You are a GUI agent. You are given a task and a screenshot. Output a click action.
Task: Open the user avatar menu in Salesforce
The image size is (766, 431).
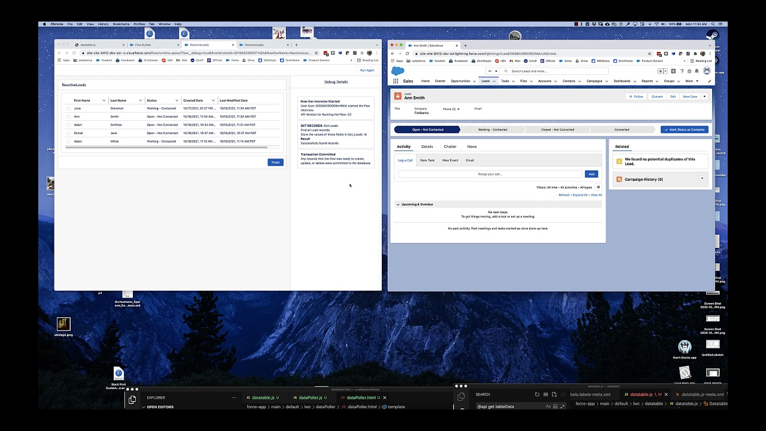[x=706, y=71]
